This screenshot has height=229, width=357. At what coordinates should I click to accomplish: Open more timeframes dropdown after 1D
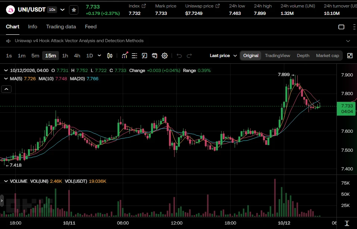[x=99, y=56]
